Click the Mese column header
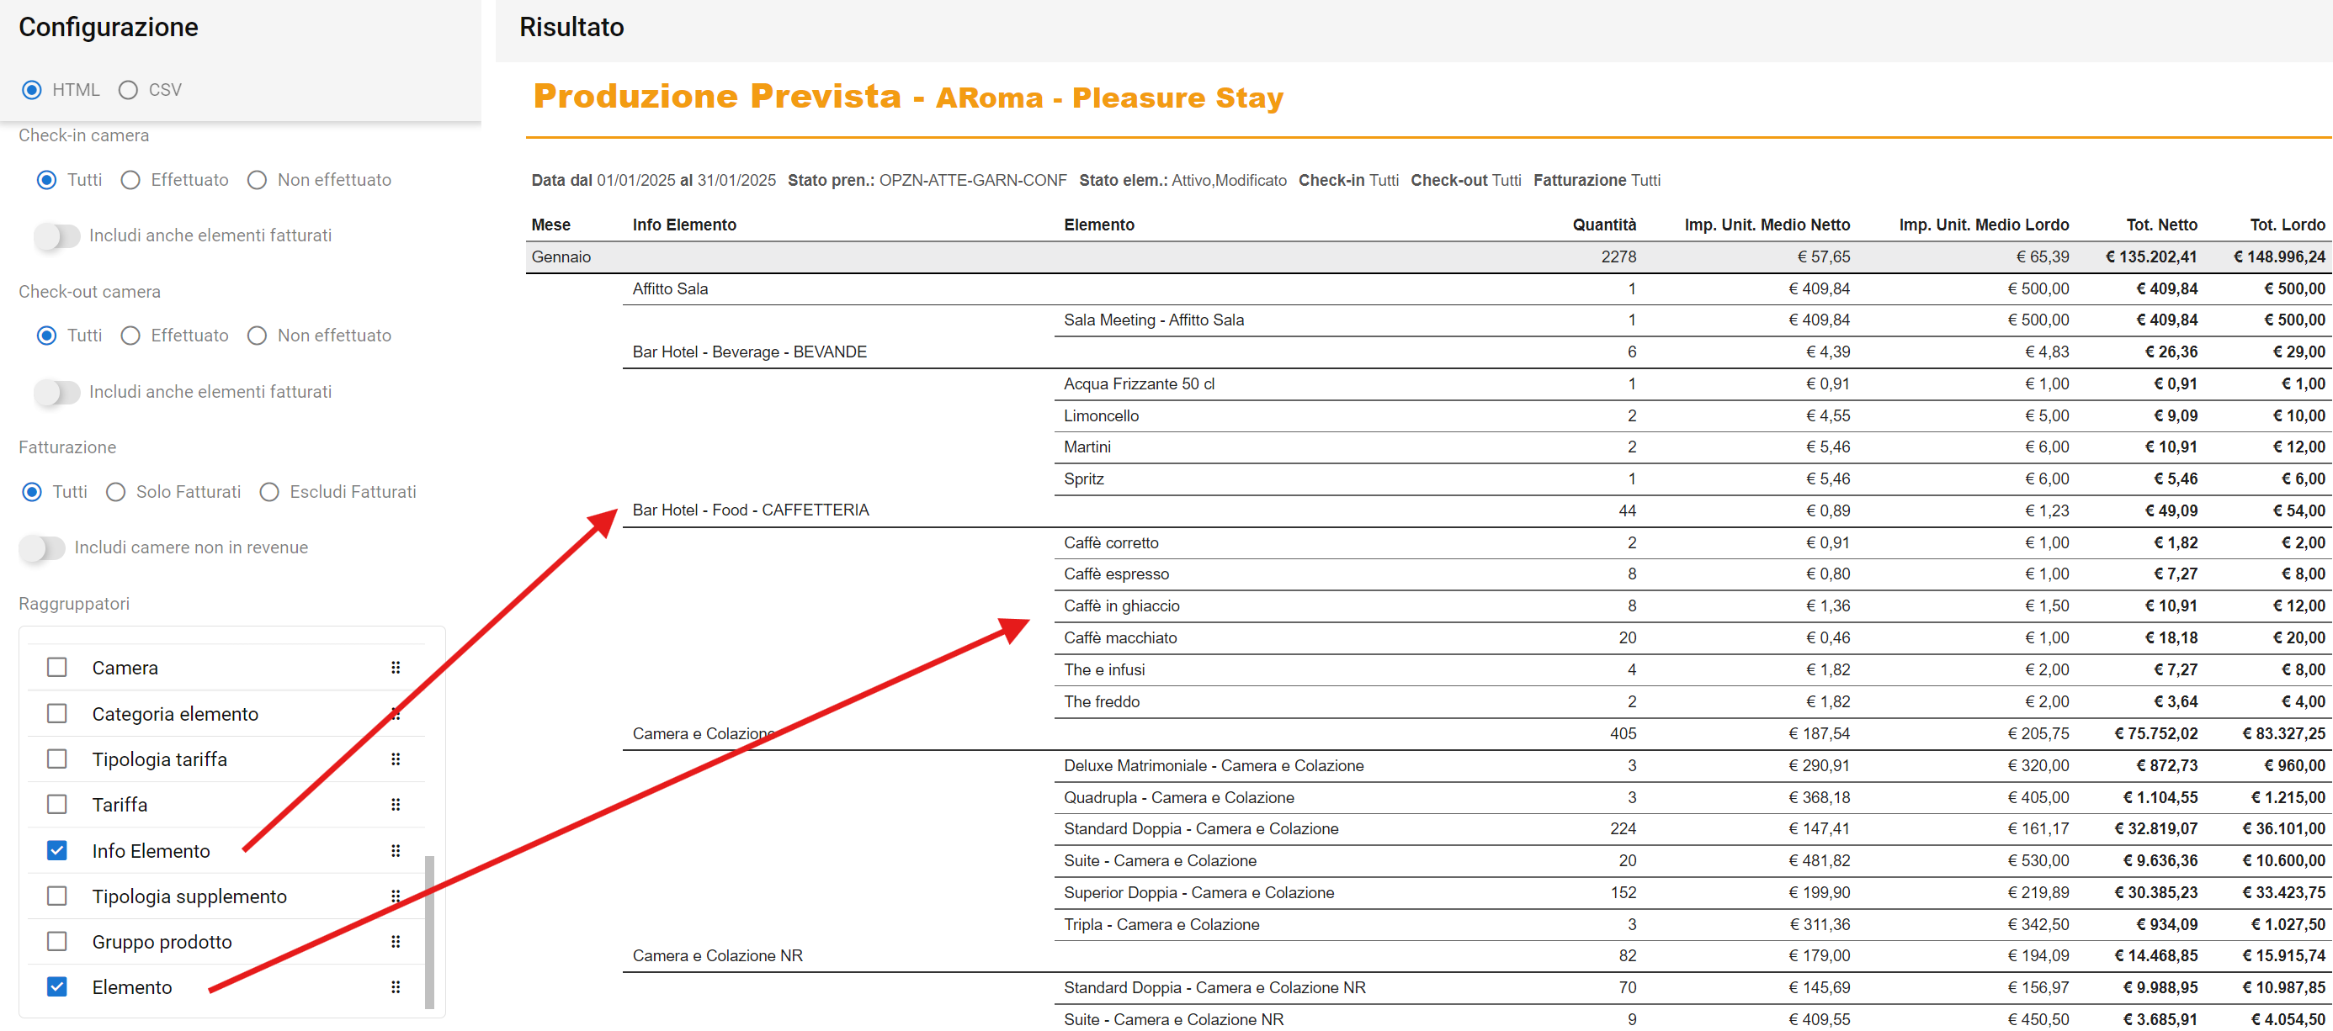This screenshot has width=2333, height=1031. click(550, 225)
